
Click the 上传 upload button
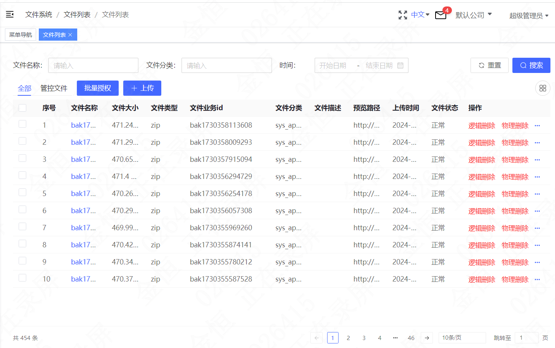pyautogui.click(x=142, y=88)
